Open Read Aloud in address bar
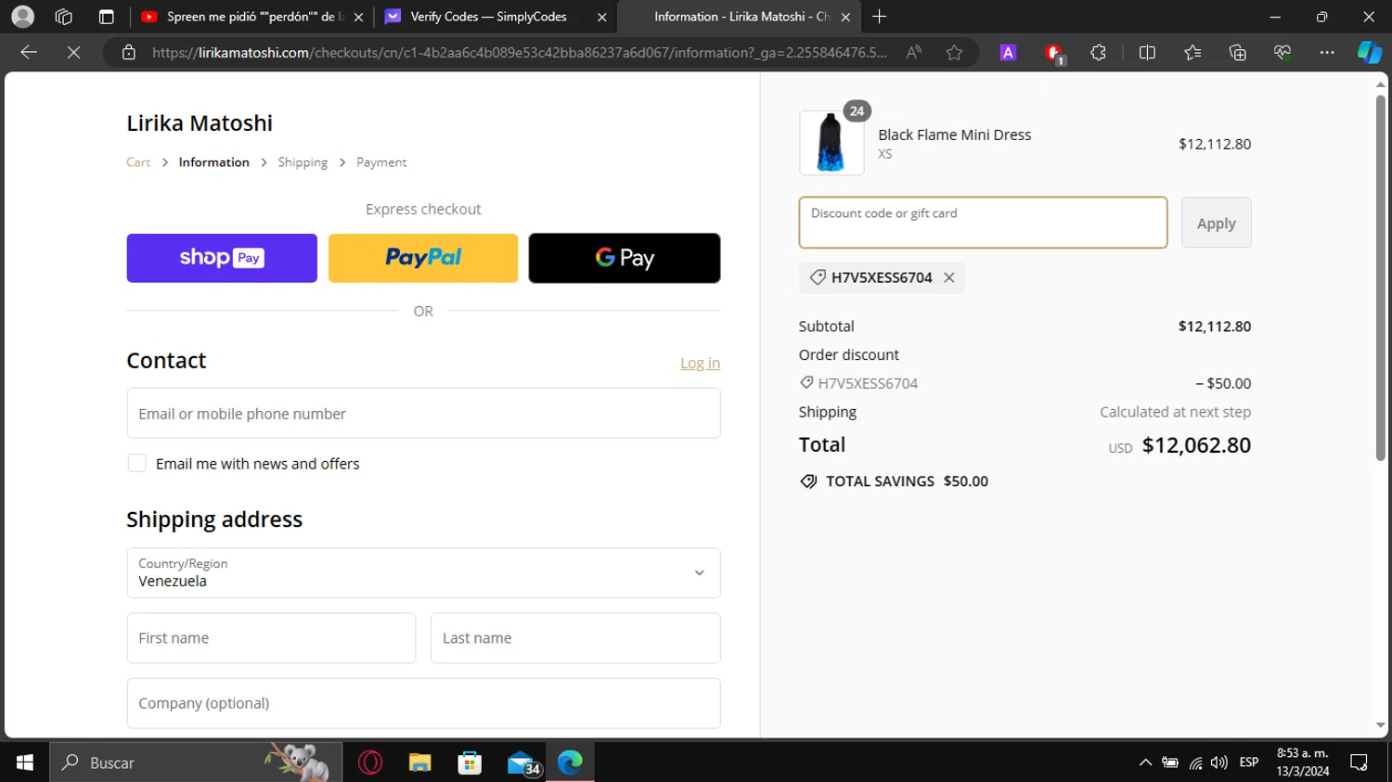Screen dimensions: 1392x782 pyautogui.click(x=914, y=53)
